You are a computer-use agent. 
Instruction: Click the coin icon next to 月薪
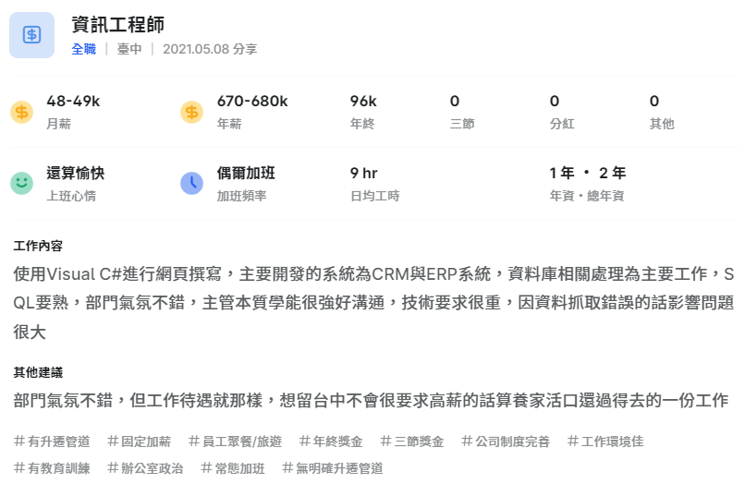22,113
